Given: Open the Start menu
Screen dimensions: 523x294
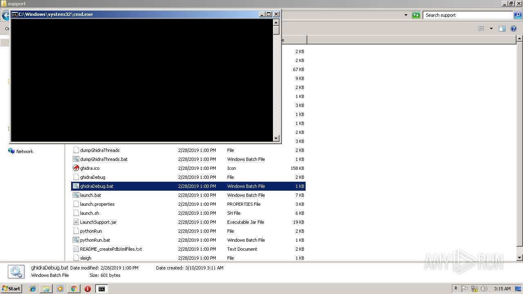Looking at the screenshot, I should click(11, 289).
